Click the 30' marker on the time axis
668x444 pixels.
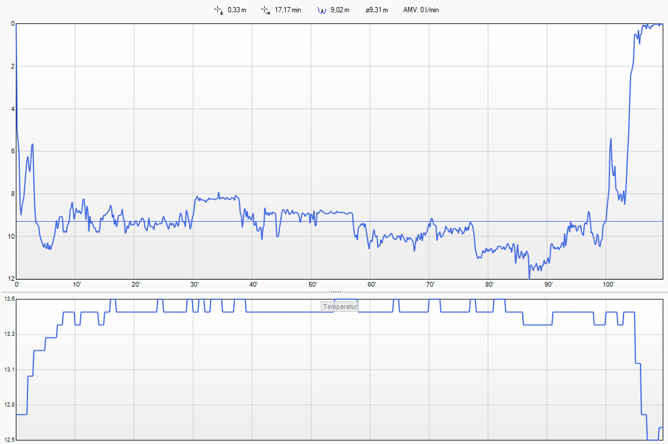point(194,285)
